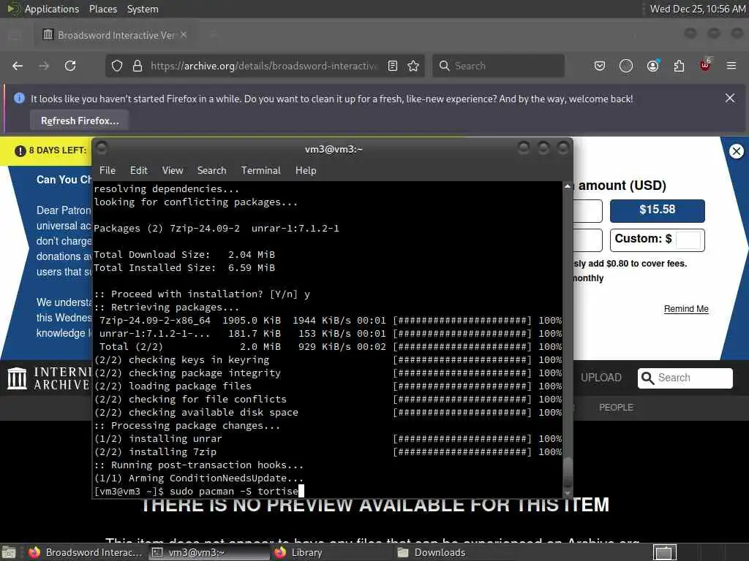The width and height of the screenshot is (749, 561).
Task: Click the uBlock Origin extension icon
Action: tap(705, 65)
